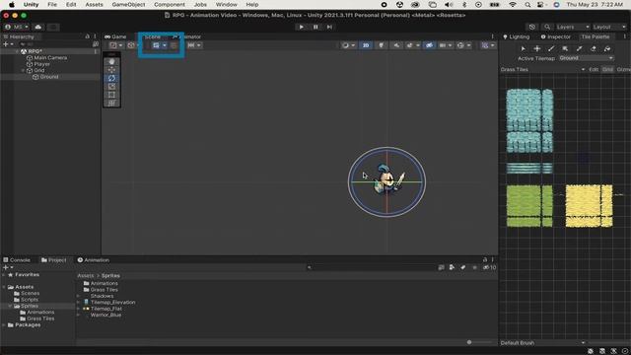631x355 pixels.
Task: Open Unity editor search
Action: point(547,27)
